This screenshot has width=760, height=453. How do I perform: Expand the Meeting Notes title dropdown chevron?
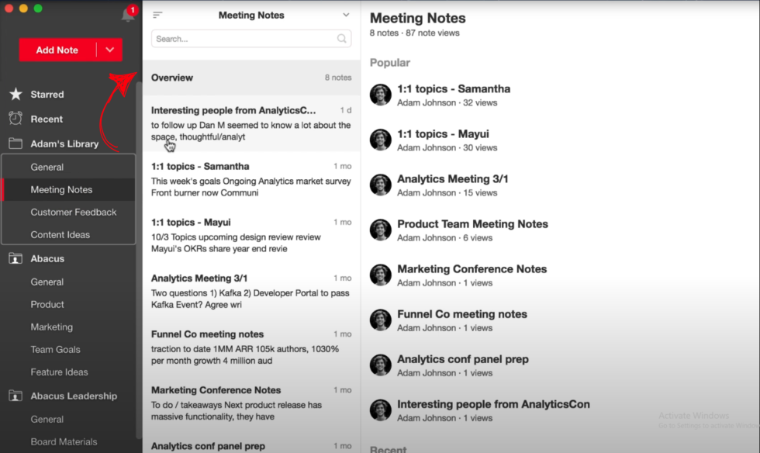[x=344, y=14]
